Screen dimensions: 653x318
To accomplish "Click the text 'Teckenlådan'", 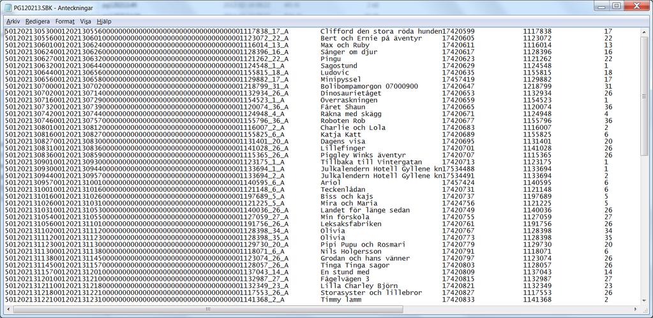I will pyautogui.click(x=343, y=189).
